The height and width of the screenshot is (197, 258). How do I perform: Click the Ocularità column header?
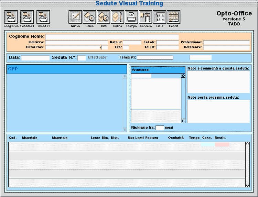click(176, 138)
